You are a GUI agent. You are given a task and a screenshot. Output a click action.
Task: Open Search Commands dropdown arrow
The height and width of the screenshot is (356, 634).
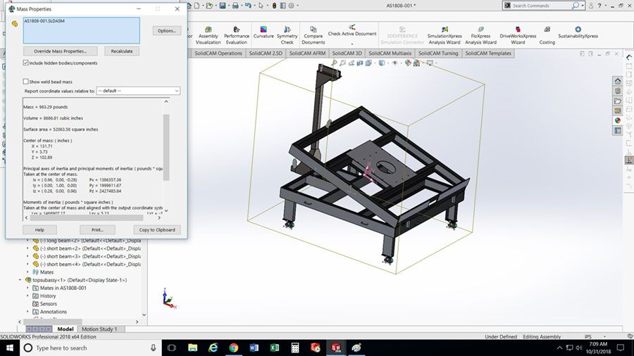click(x=583, y=6)
